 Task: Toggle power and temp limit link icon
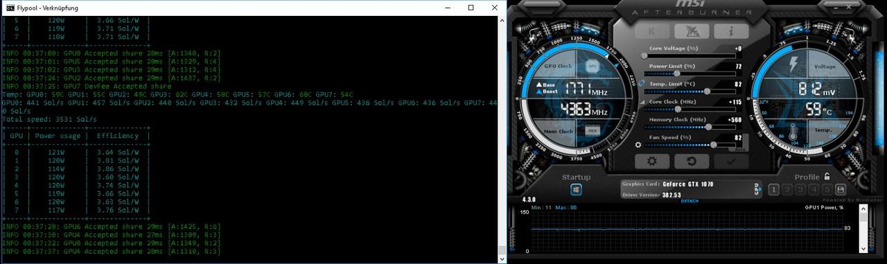pyautogui.click(x=642, y=83)
